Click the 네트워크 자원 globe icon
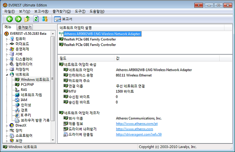The width and height of the screenshot is (235, 152). click(17, 95)
